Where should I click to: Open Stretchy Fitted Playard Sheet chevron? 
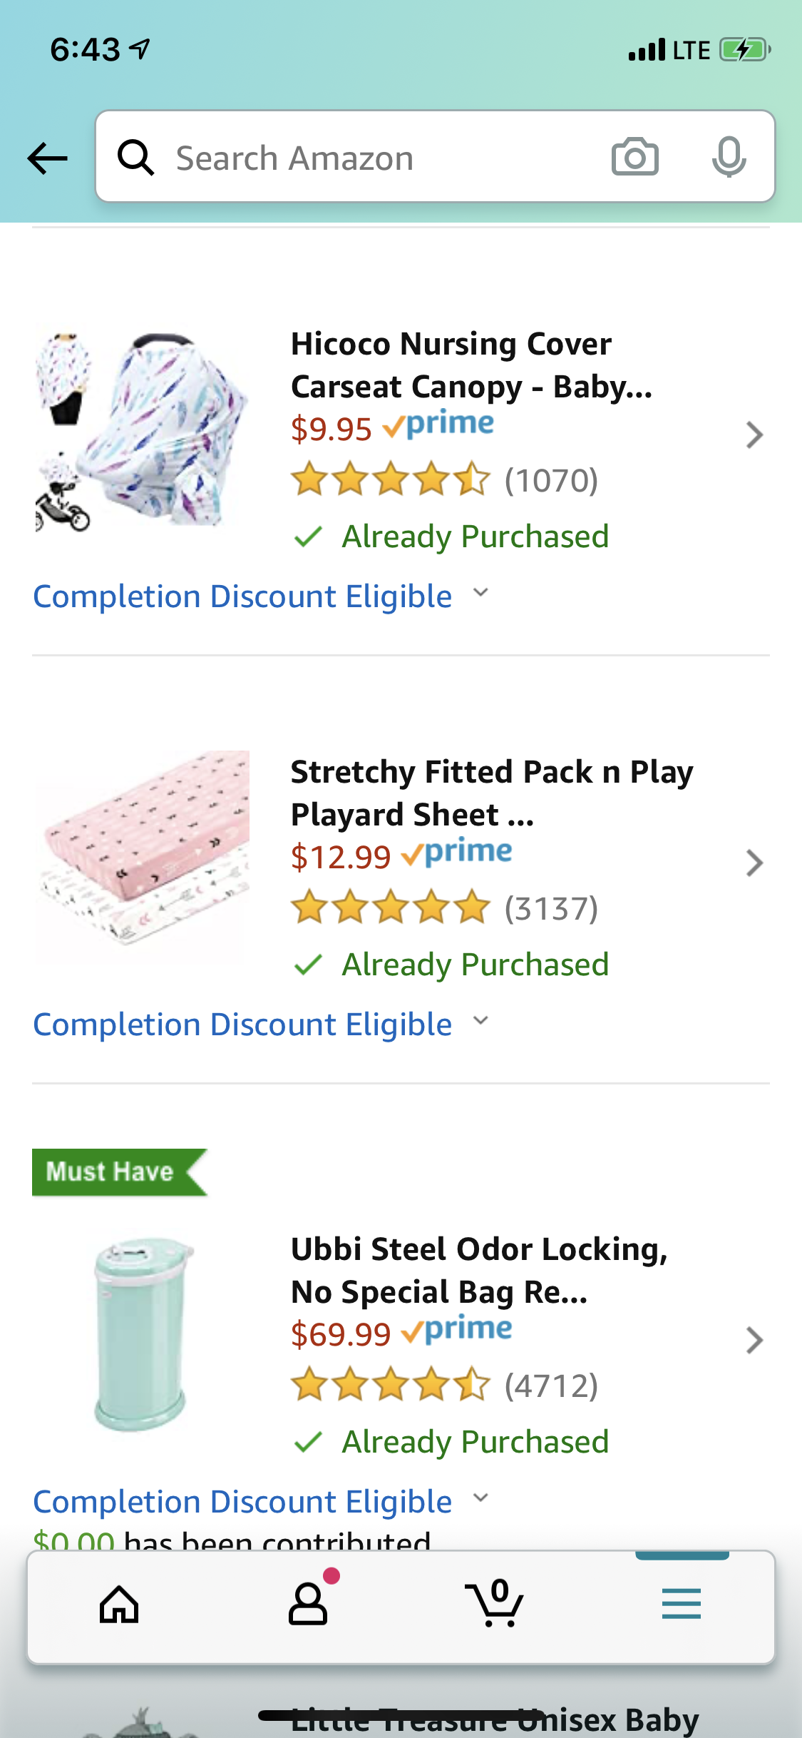tap(754, 863)
